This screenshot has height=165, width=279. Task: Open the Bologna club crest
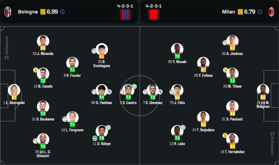point(8,12)
